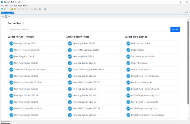Click the greyed-out down-arrow compile icon

(40, 9)
